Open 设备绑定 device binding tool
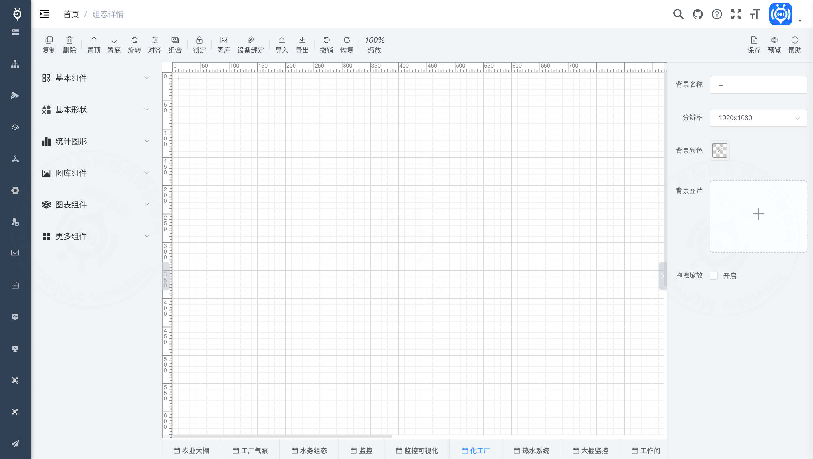Image resolution: width=813 pixels, height=459 pixels. point(251,40)
